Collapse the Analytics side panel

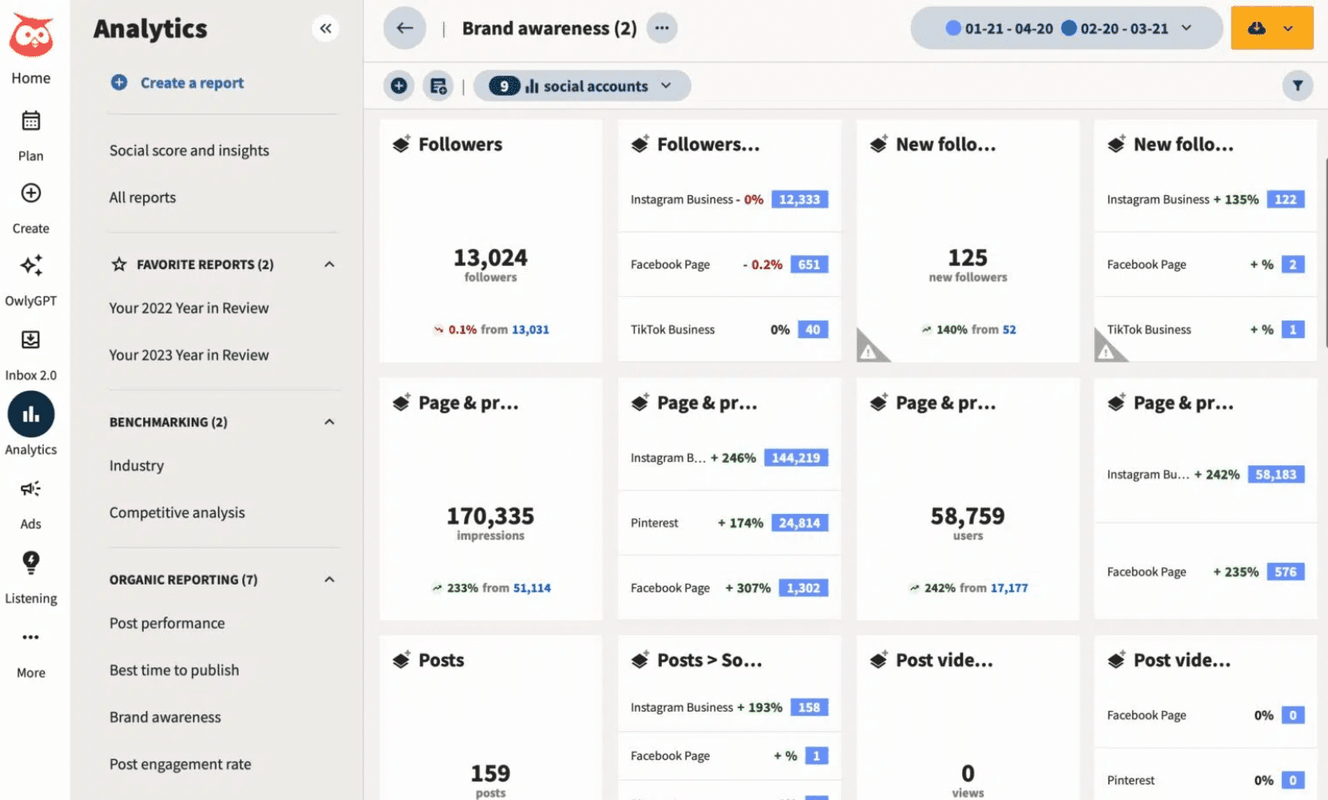click(x=325, y=29)
